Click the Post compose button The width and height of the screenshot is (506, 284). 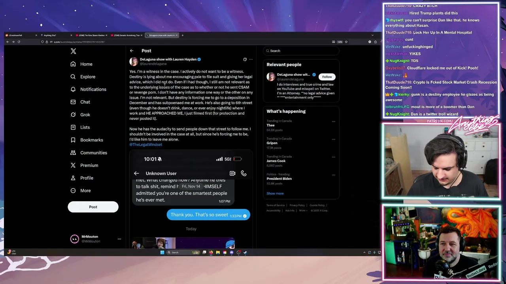93,207
